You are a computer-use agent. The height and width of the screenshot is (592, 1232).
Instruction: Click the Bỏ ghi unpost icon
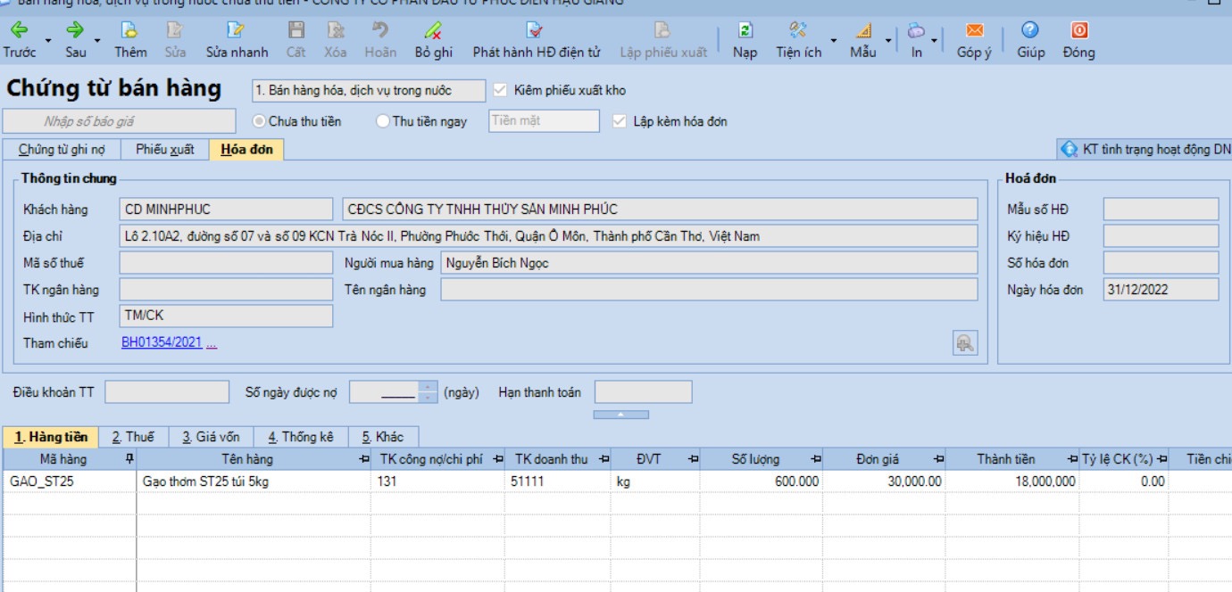pos(433,31)
